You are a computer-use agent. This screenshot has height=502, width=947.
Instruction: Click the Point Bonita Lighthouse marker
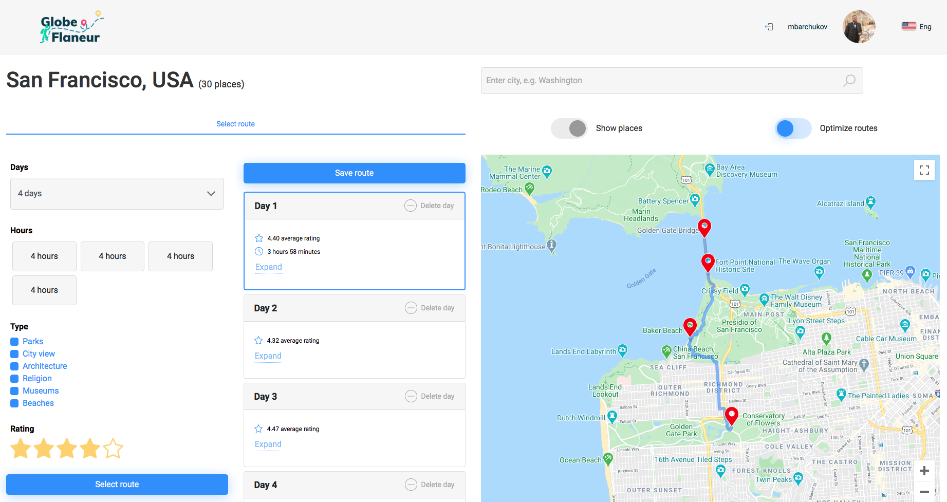[552, 246]
